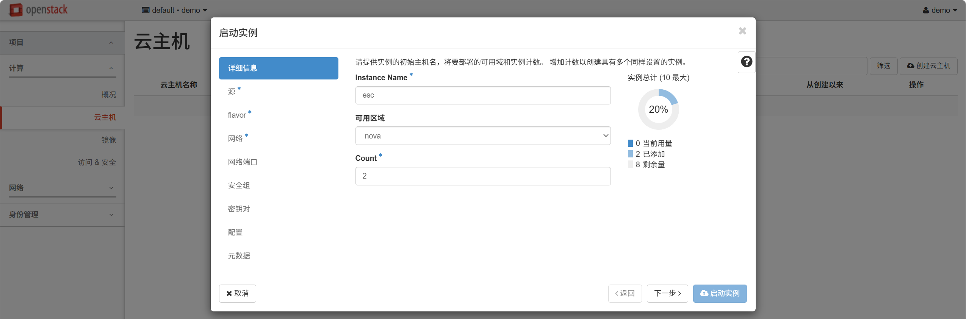The height and width of the screenshot is (319, 966).
Task: Click the openstack logo
Action: pyautogui.click(x=38, y=10)
